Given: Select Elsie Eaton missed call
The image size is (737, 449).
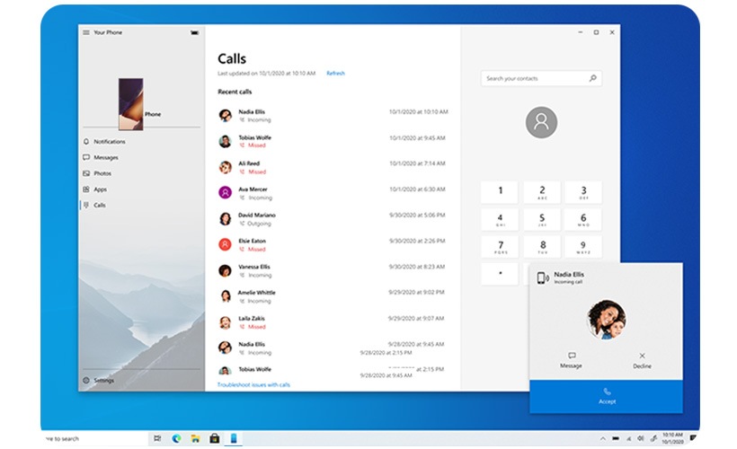Looking at the screenshot, I should tap(333, 244).
